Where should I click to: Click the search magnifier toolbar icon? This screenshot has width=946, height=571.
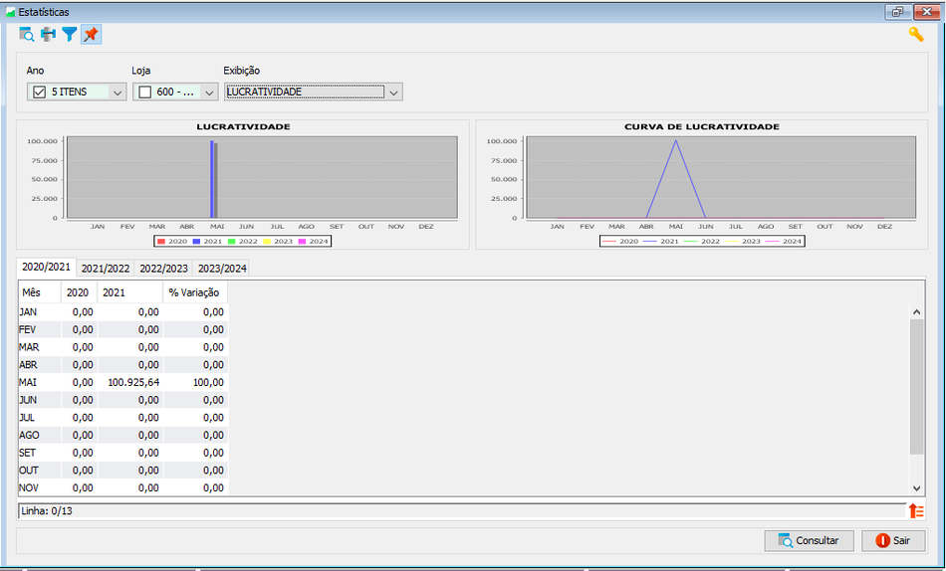27,35
